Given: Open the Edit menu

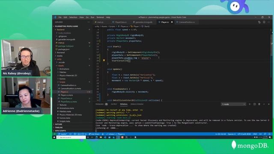Looking at the screenshot, I should [x=66, y=17].
